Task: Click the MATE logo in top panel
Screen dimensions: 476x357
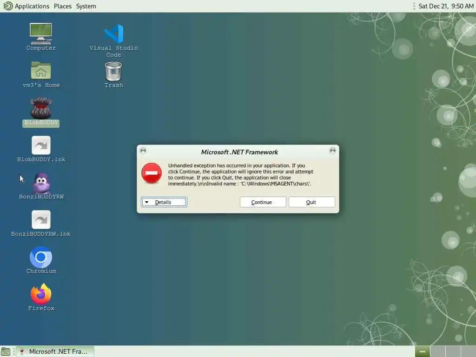Action: pyautogui.click(x=8, y=6)
